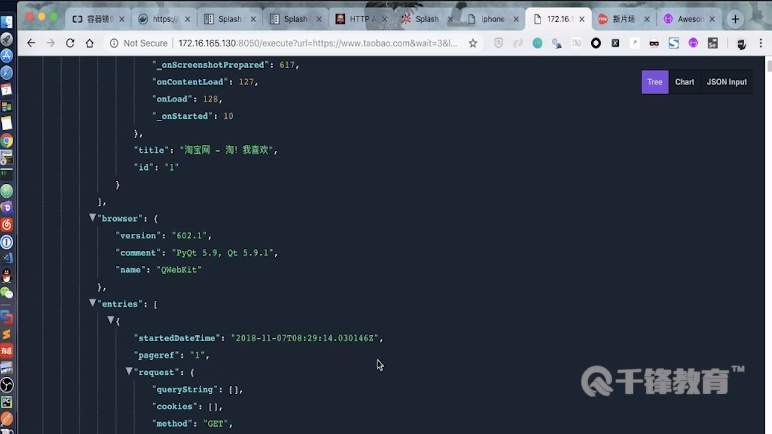The height and width of the screenshot is (434, 772).
Task: Click the "queryString" key
Action: pyautogui.click(x=186, y=389)
